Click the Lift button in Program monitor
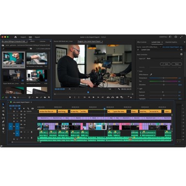 [x=108, y=97]
